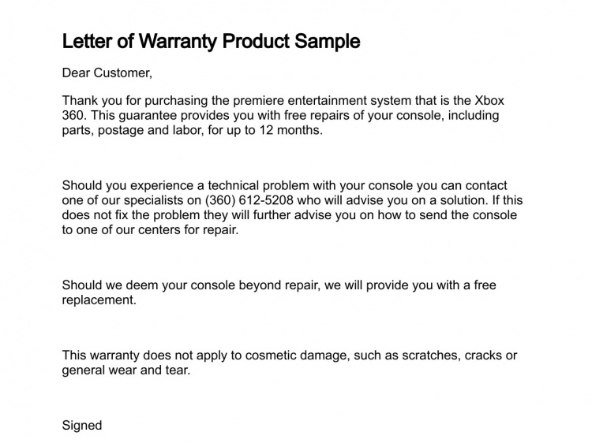Image resolution: width=592 pixels, height=443 pixels.
Task: Click 'Xbox' in the first paragraph
Action: tap(489, 101)
